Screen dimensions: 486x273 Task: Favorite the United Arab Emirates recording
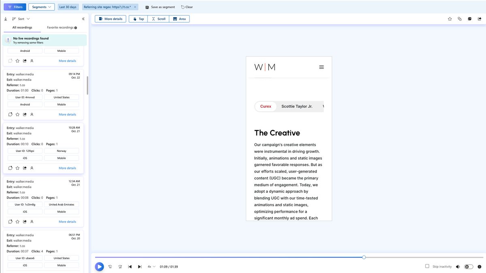(x=17, y=222)
